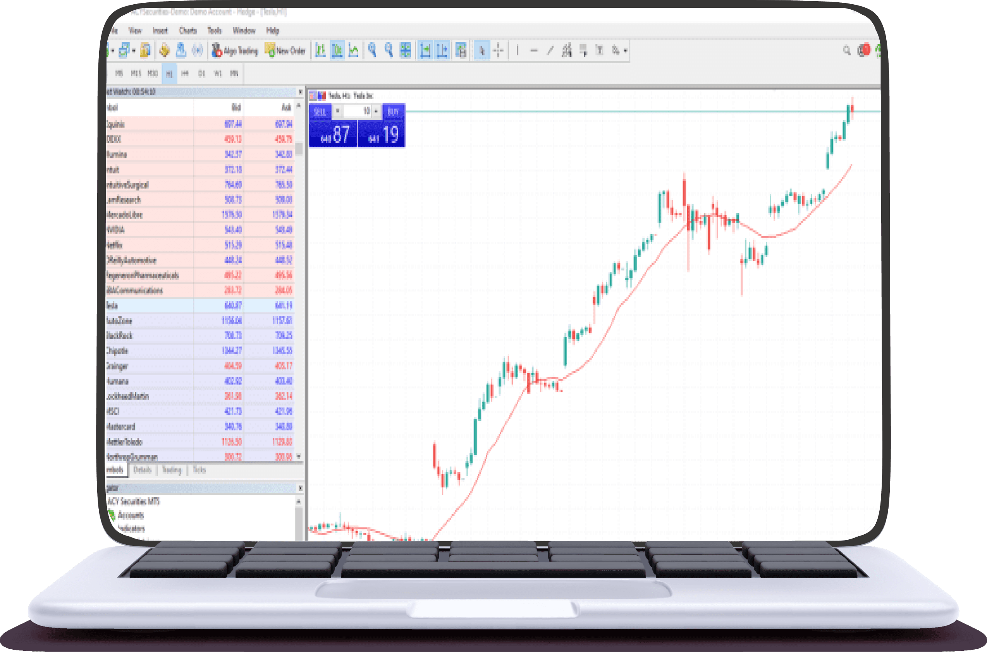The height and width of the screenshot is (652, 987).
Task: Switch to the W1 timeframe
Action: (218, 74)
